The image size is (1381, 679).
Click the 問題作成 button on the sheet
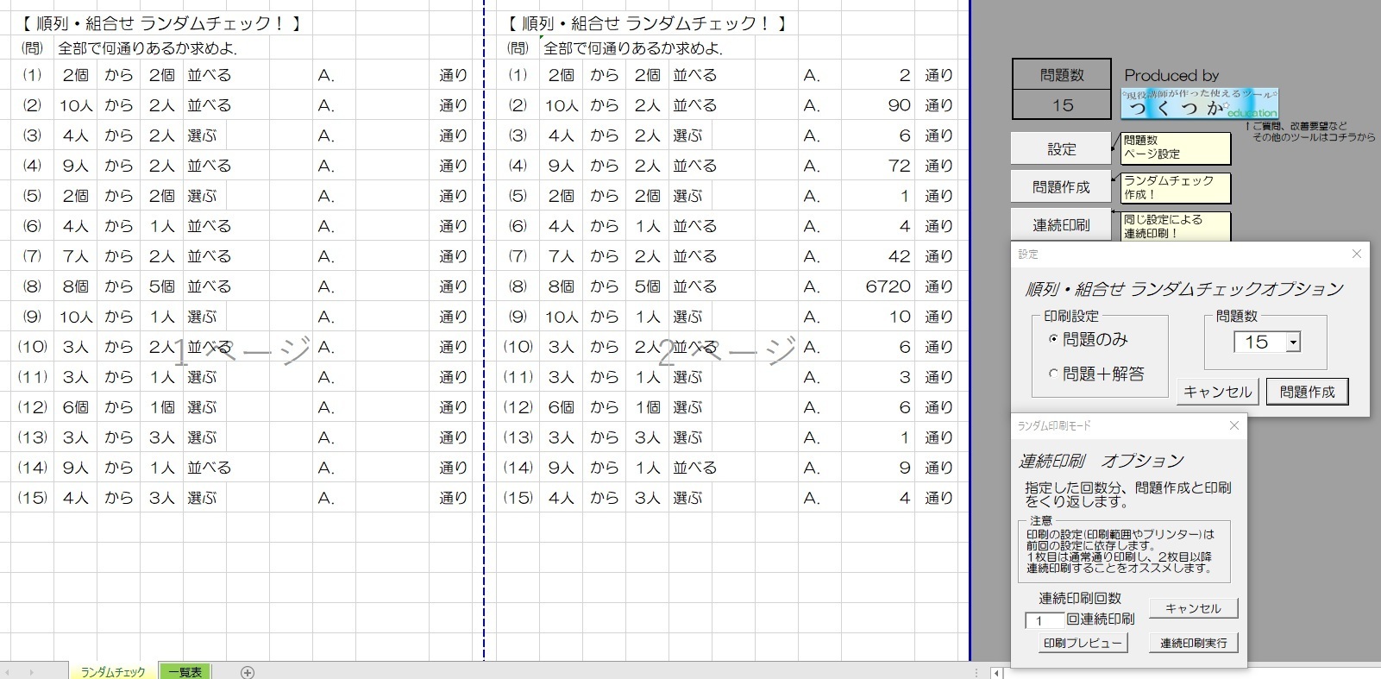tap(1061, 186)
